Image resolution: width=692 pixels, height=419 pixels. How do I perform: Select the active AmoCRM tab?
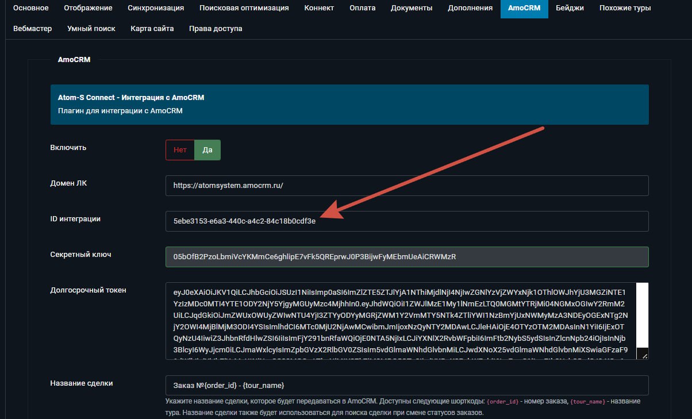pyautogui.click(x=524, y=8)
